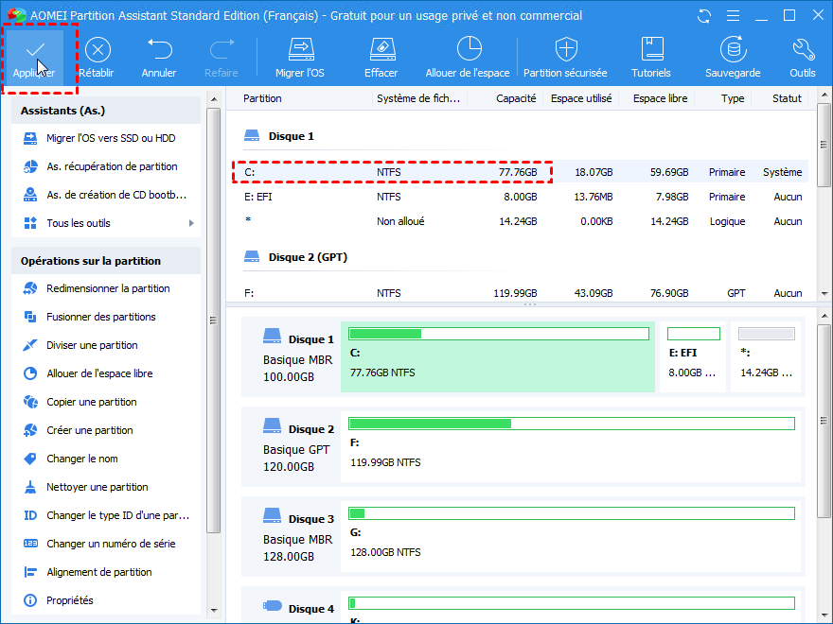Click Redimensionner la partition in sidebar

107,288
